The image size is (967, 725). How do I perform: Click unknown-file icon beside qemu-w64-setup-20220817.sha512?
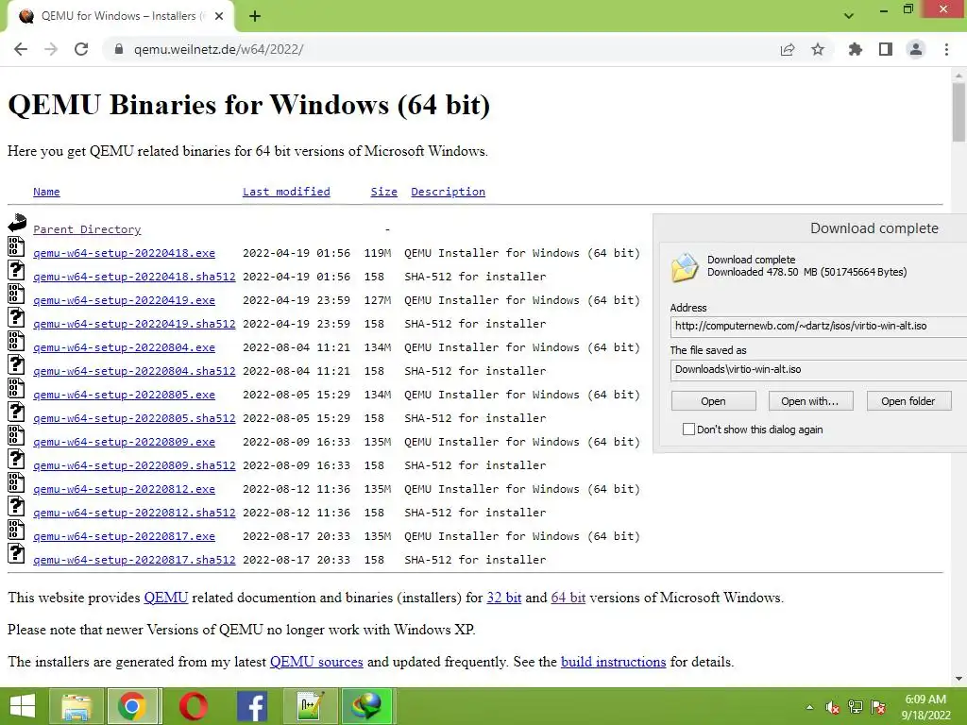pos(17,553)
